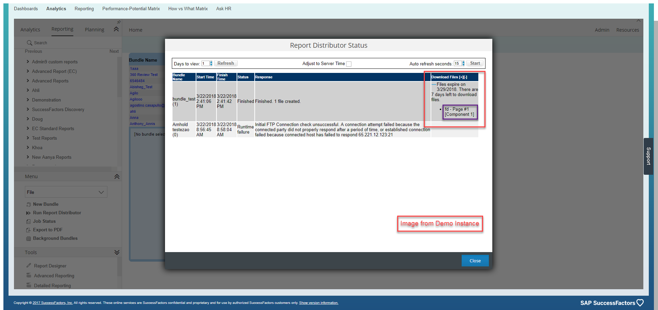Open the Analytics top menu item

[x=56, y=9]
